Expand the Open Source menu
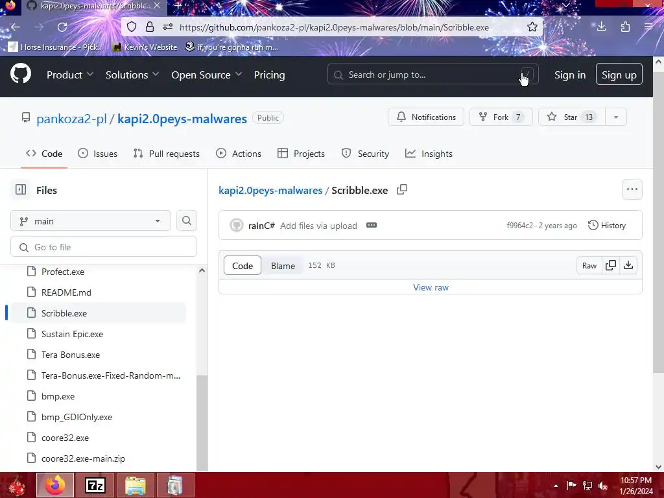664x498 pixels. click(207, 75)
